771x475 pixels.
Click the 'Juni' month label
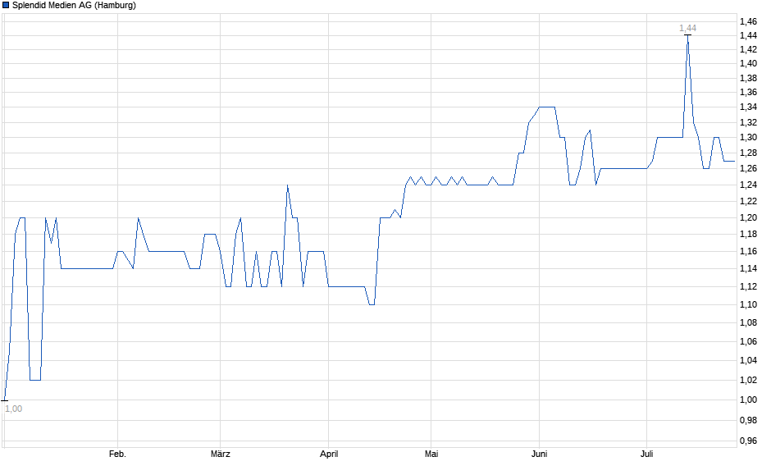coord(540,454)
